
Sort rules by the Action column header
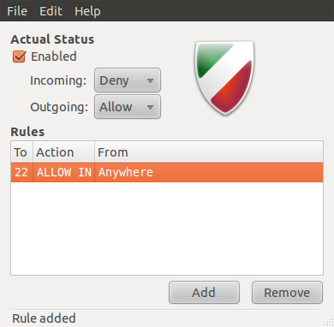[63, 152]
